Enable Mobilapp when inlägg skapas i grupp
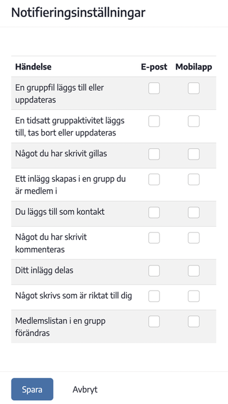The image size is (228, 404). [x=193, y=179]
